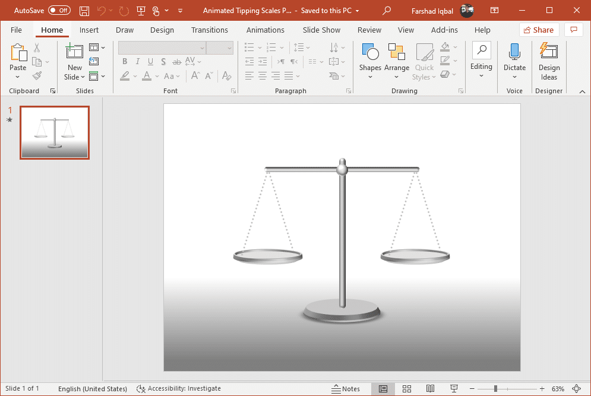This screenshot has width=591, height=396.
Task: Open the File menu
Action: 16,30
